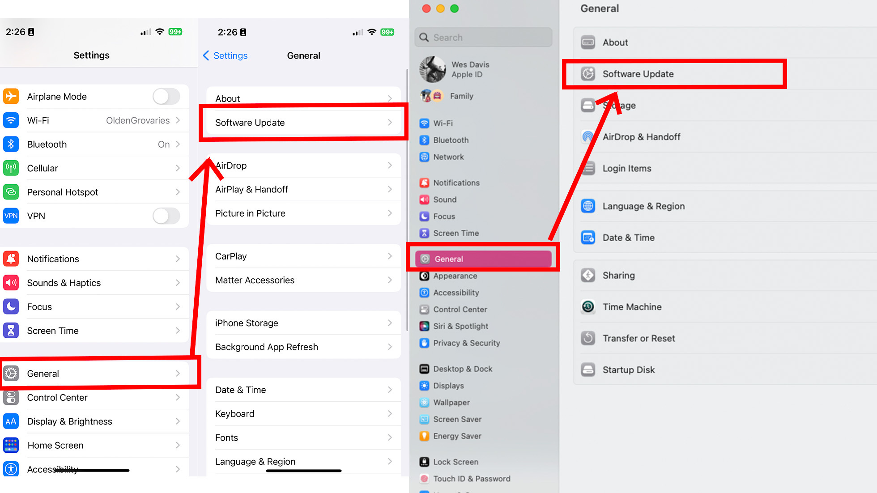
Task: Click the Touch ID & Password icon
Action: coord(424,478)
